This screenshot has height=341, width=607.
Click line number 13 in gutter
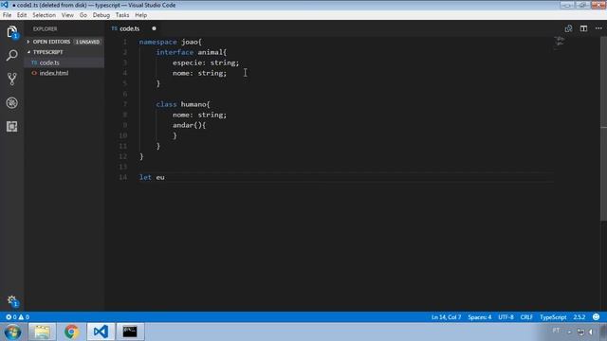[122, 167]
